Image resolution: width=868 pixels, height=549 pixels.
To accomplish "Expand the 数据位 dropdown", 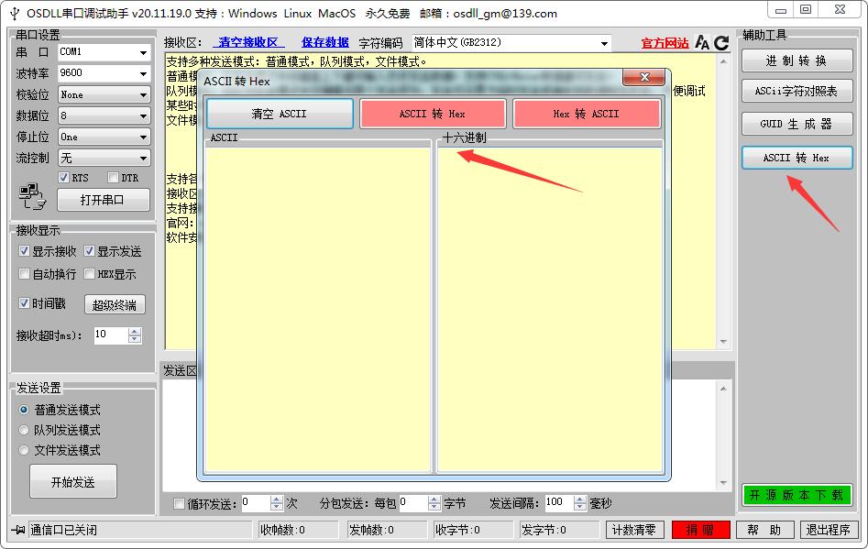I will (104, 115).
